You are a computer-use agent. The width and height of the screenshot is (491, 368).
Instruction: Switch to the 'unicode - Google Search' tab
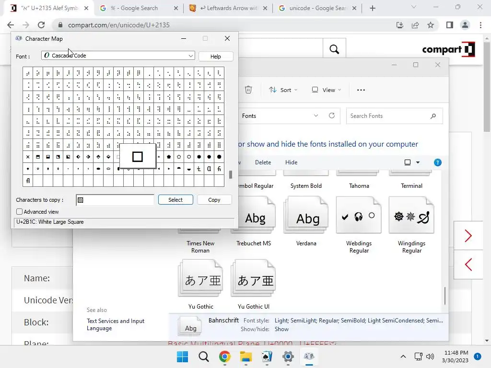pyautogui.click(x=317, y=8)
